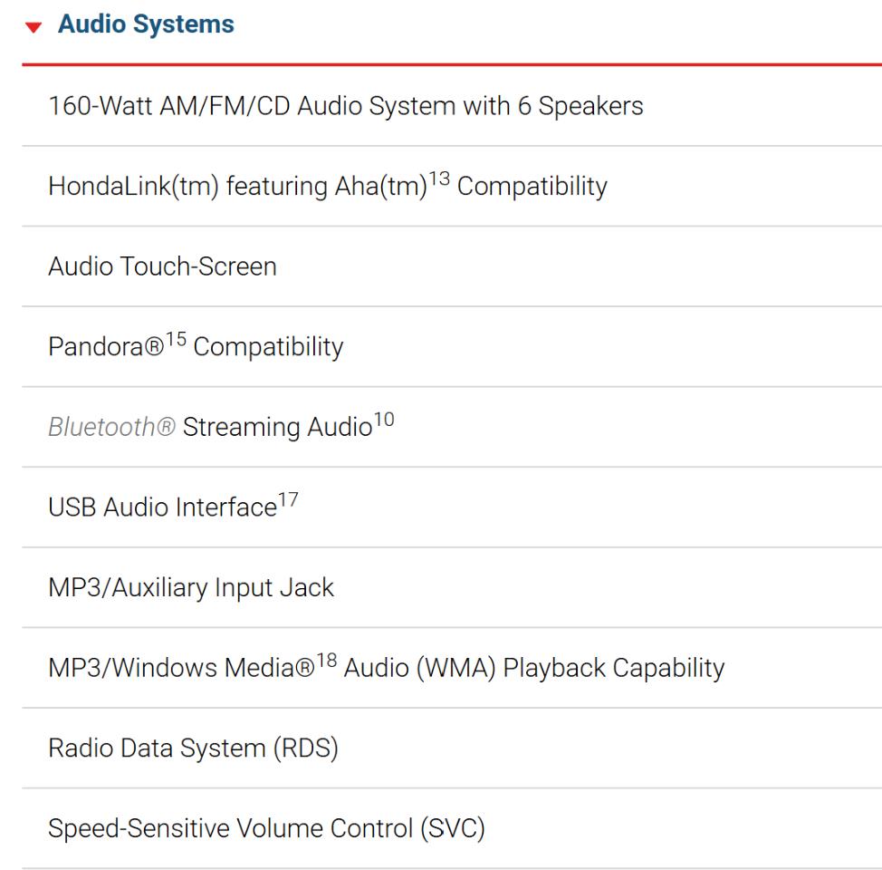Click the USB Audio Interface item
The width and height of the screenshot is (882, 870).
tap(163, 507)
